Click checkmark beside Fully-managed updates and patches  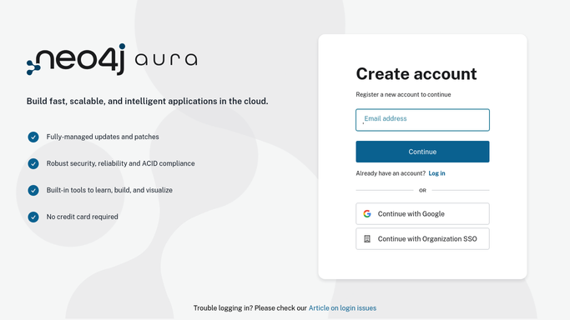(x=33, y=137)
